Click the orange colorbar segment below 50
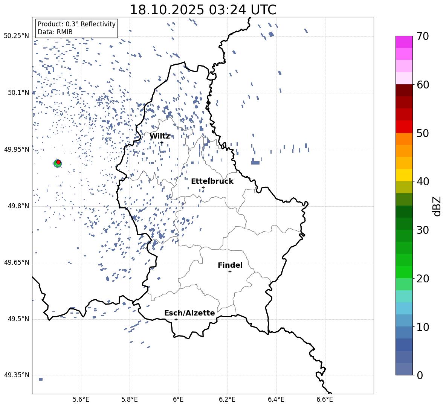This screenshot has height=407, width=446. tap(404, 139)
